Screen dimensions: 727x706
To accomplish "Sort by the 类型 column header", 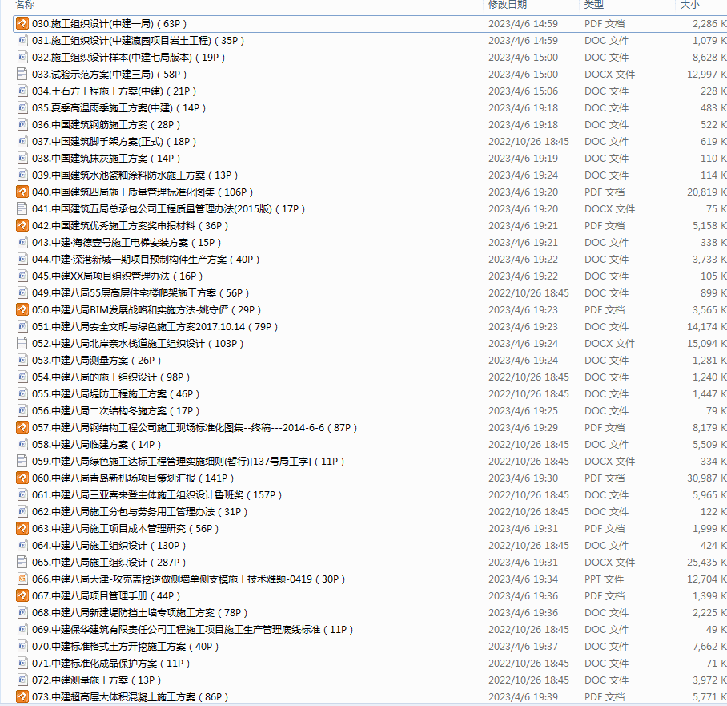I will click(593, 5).
